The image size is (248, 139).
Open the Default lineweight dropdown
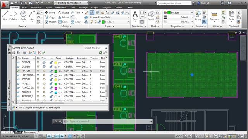pos(180,17)
